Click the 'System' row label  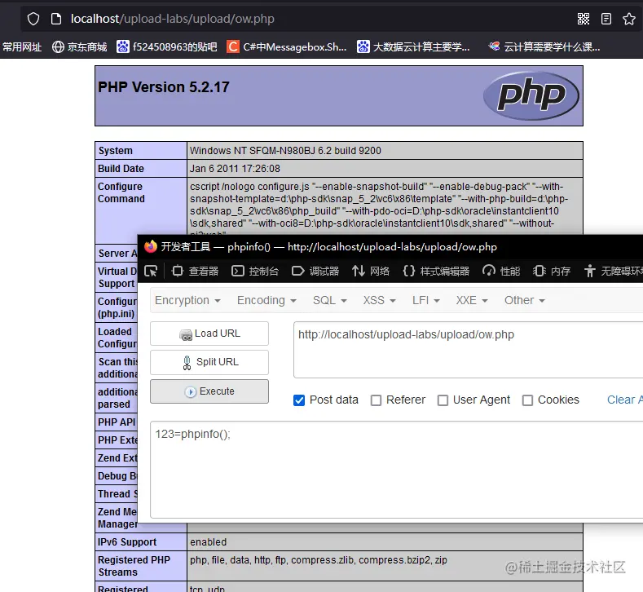[x=115, y=151]
